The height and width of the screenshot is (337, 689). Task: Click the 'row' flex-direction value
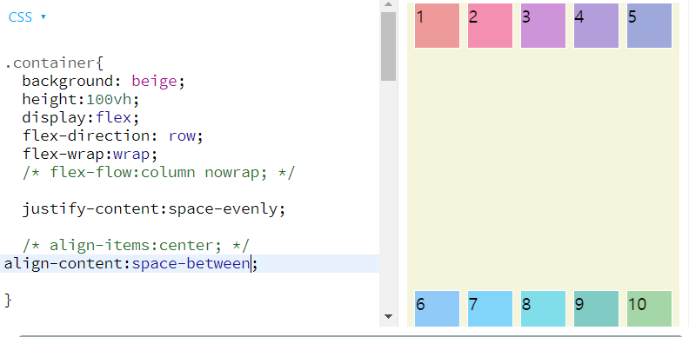pyautogui.click(x=182, y=136)
